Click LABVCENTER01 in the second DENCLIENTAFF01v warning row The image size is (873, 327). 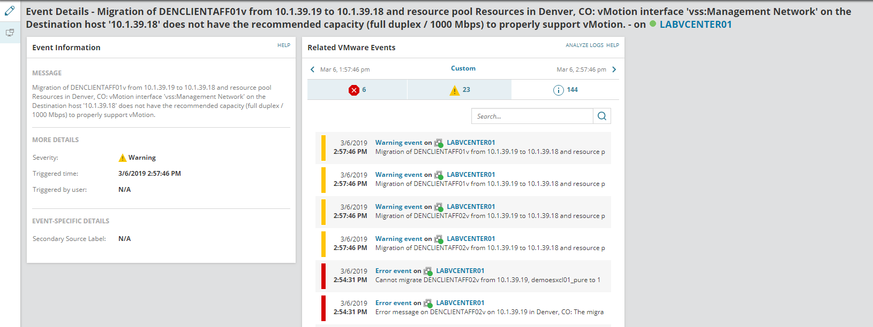pyautogui.click(x=471, y=175)
